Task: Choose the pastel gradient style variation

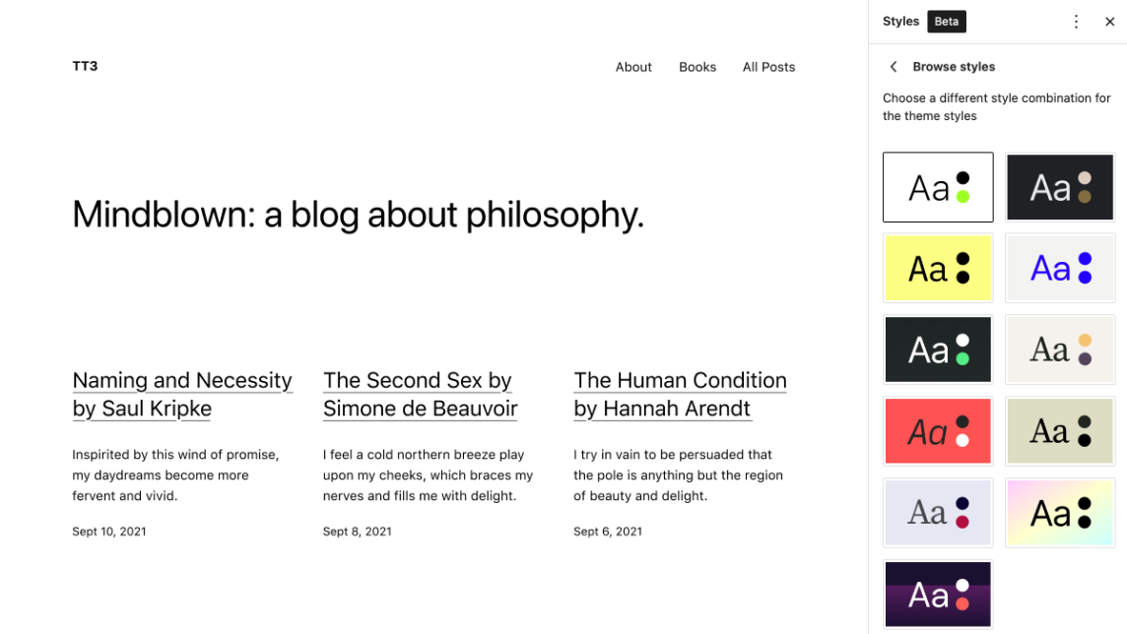Action: (1060, 513)
